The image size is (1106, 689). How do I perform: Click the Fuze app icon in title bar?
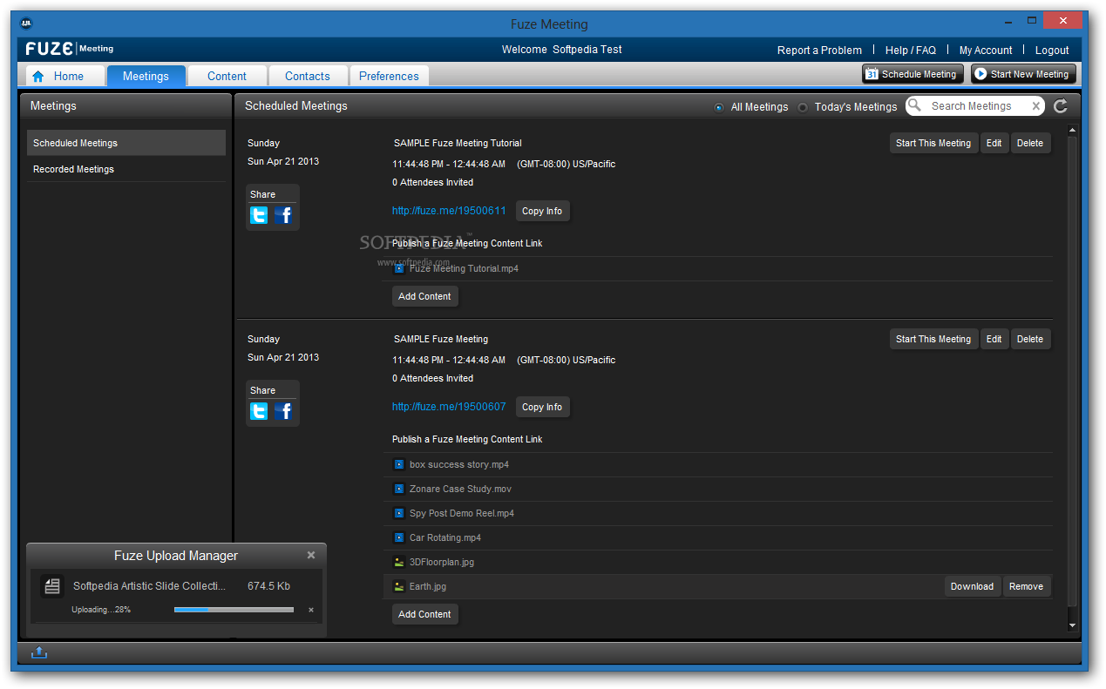point(26,24)
